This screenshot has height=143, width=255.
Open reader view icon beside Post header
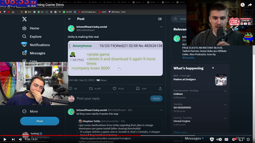point(160,19)
